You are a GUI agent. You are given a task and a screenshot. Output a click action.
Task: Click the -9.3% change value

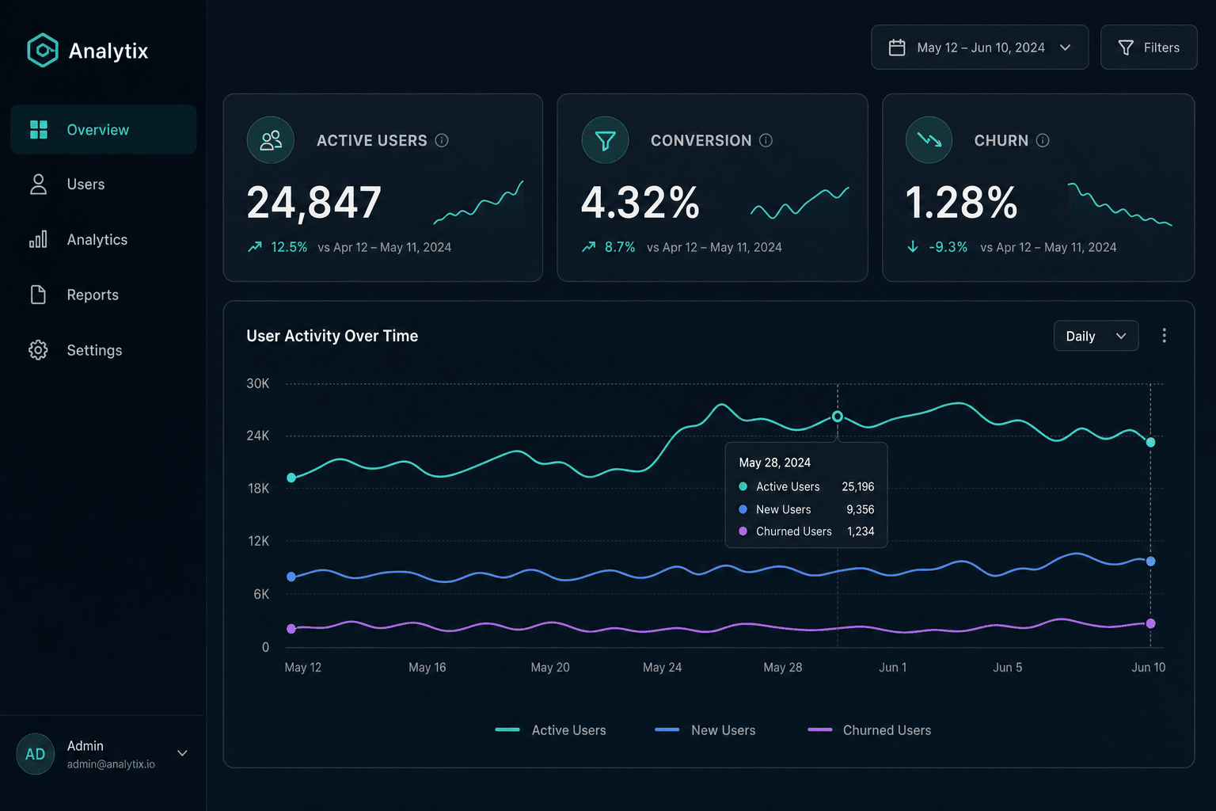point(948,247)
